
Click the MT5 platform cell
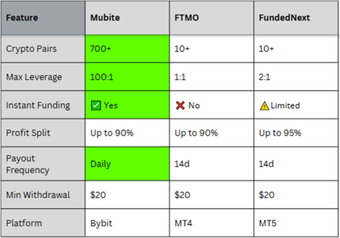(x=296, y=223)
